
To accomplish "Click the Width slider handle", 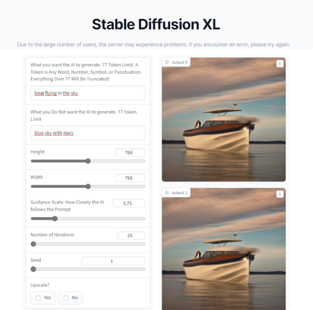I will tap(88, 186).
